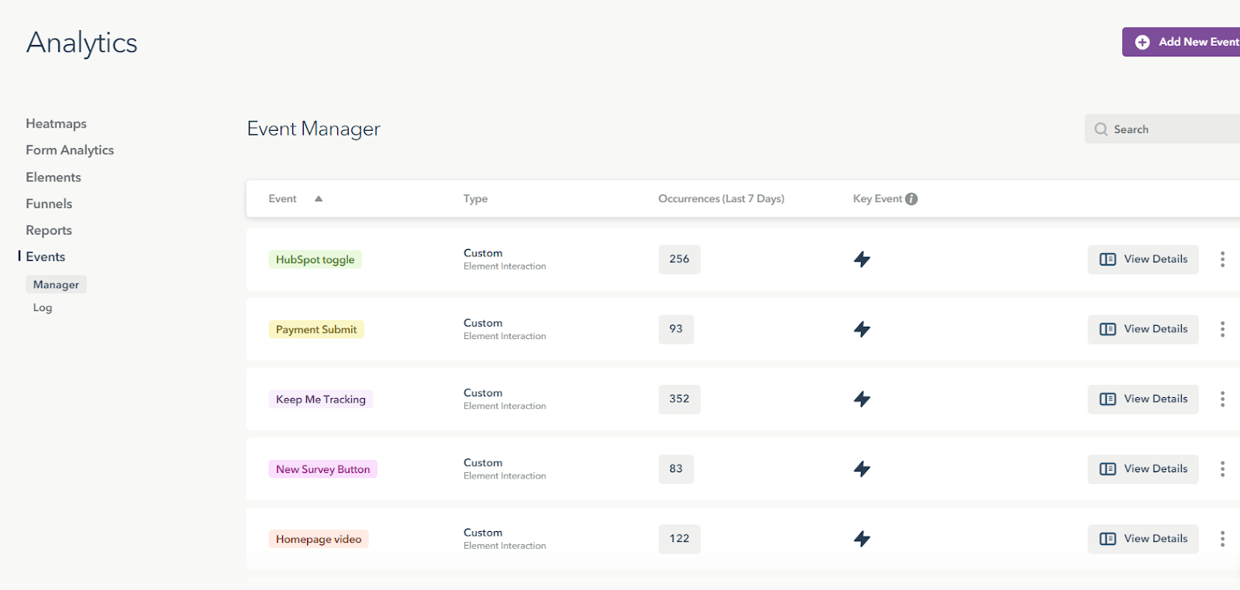Click Custom type in Payment Submit row
The height and width of the screenshot is (590, 1240).
[x=483, y=323]
